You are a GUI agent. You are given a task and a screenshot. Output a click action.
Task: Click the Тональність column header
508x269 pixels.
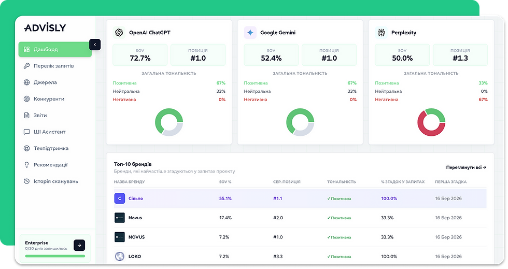tap(342, 182)
